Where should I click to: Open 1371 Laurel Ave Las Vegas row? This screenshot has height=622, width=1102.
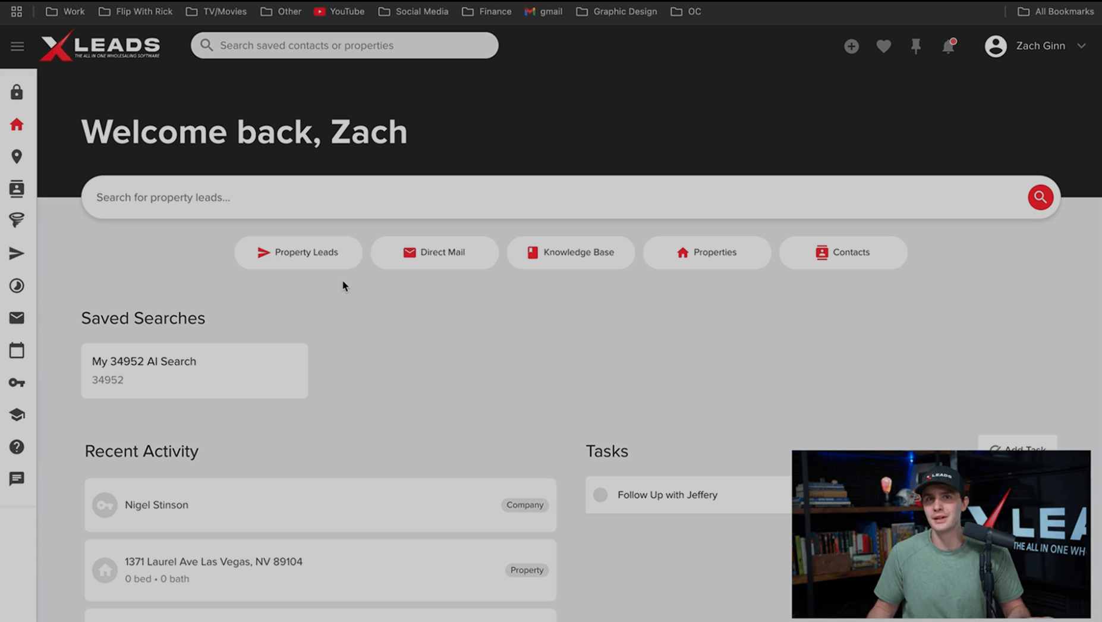coord(320,570)
